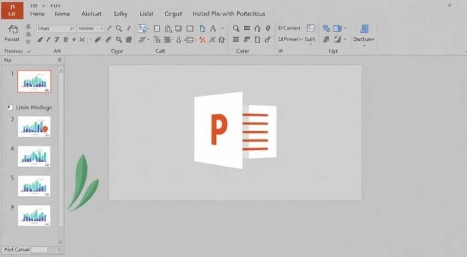This screenshot has height=257, width=467.
Task: Click the upward arrow icon at the end of the Calt group
Action: (x=221, y=40)
